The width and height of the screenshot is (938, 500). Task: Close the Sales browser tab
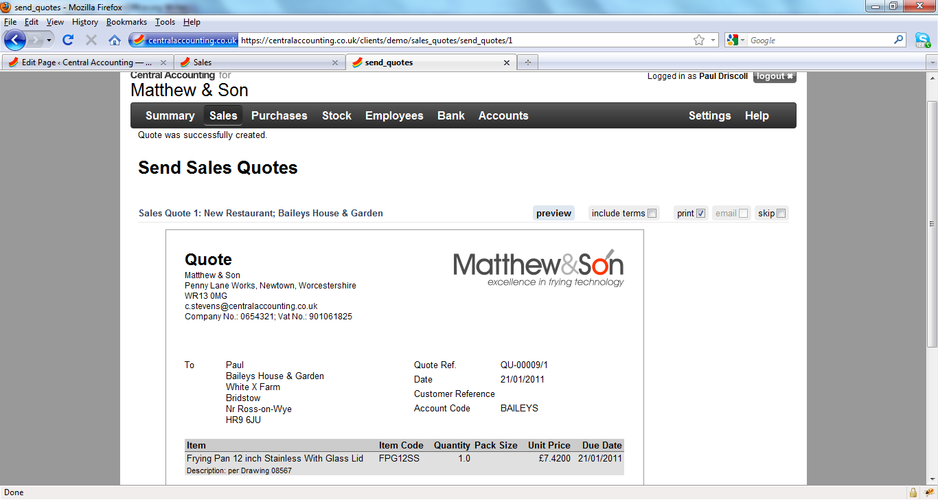335,62
